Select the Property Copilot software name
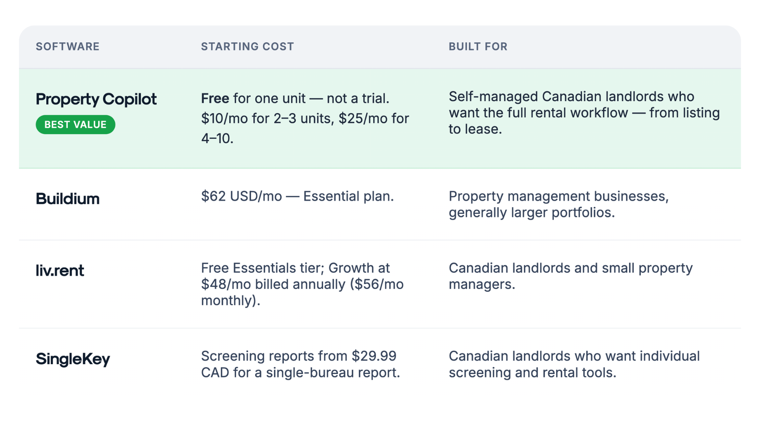Screen dimensions: 760x427 (96, 99)
